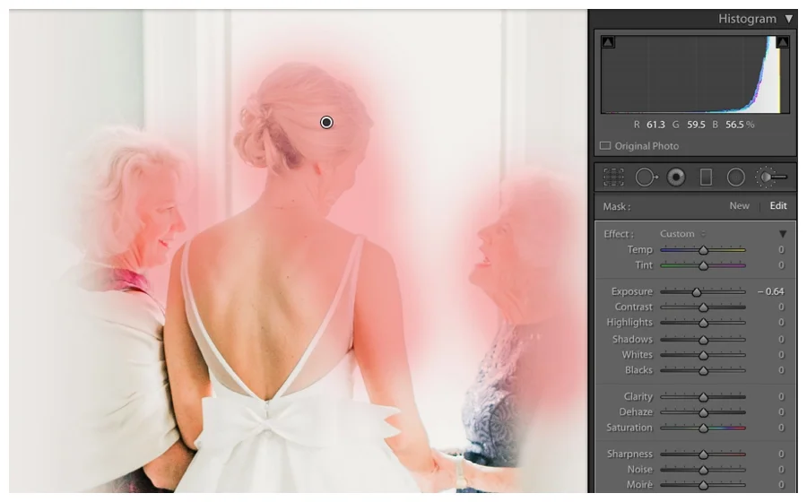
Task: Select the adjustment brush pin on photo
Action: click(326, 123)
